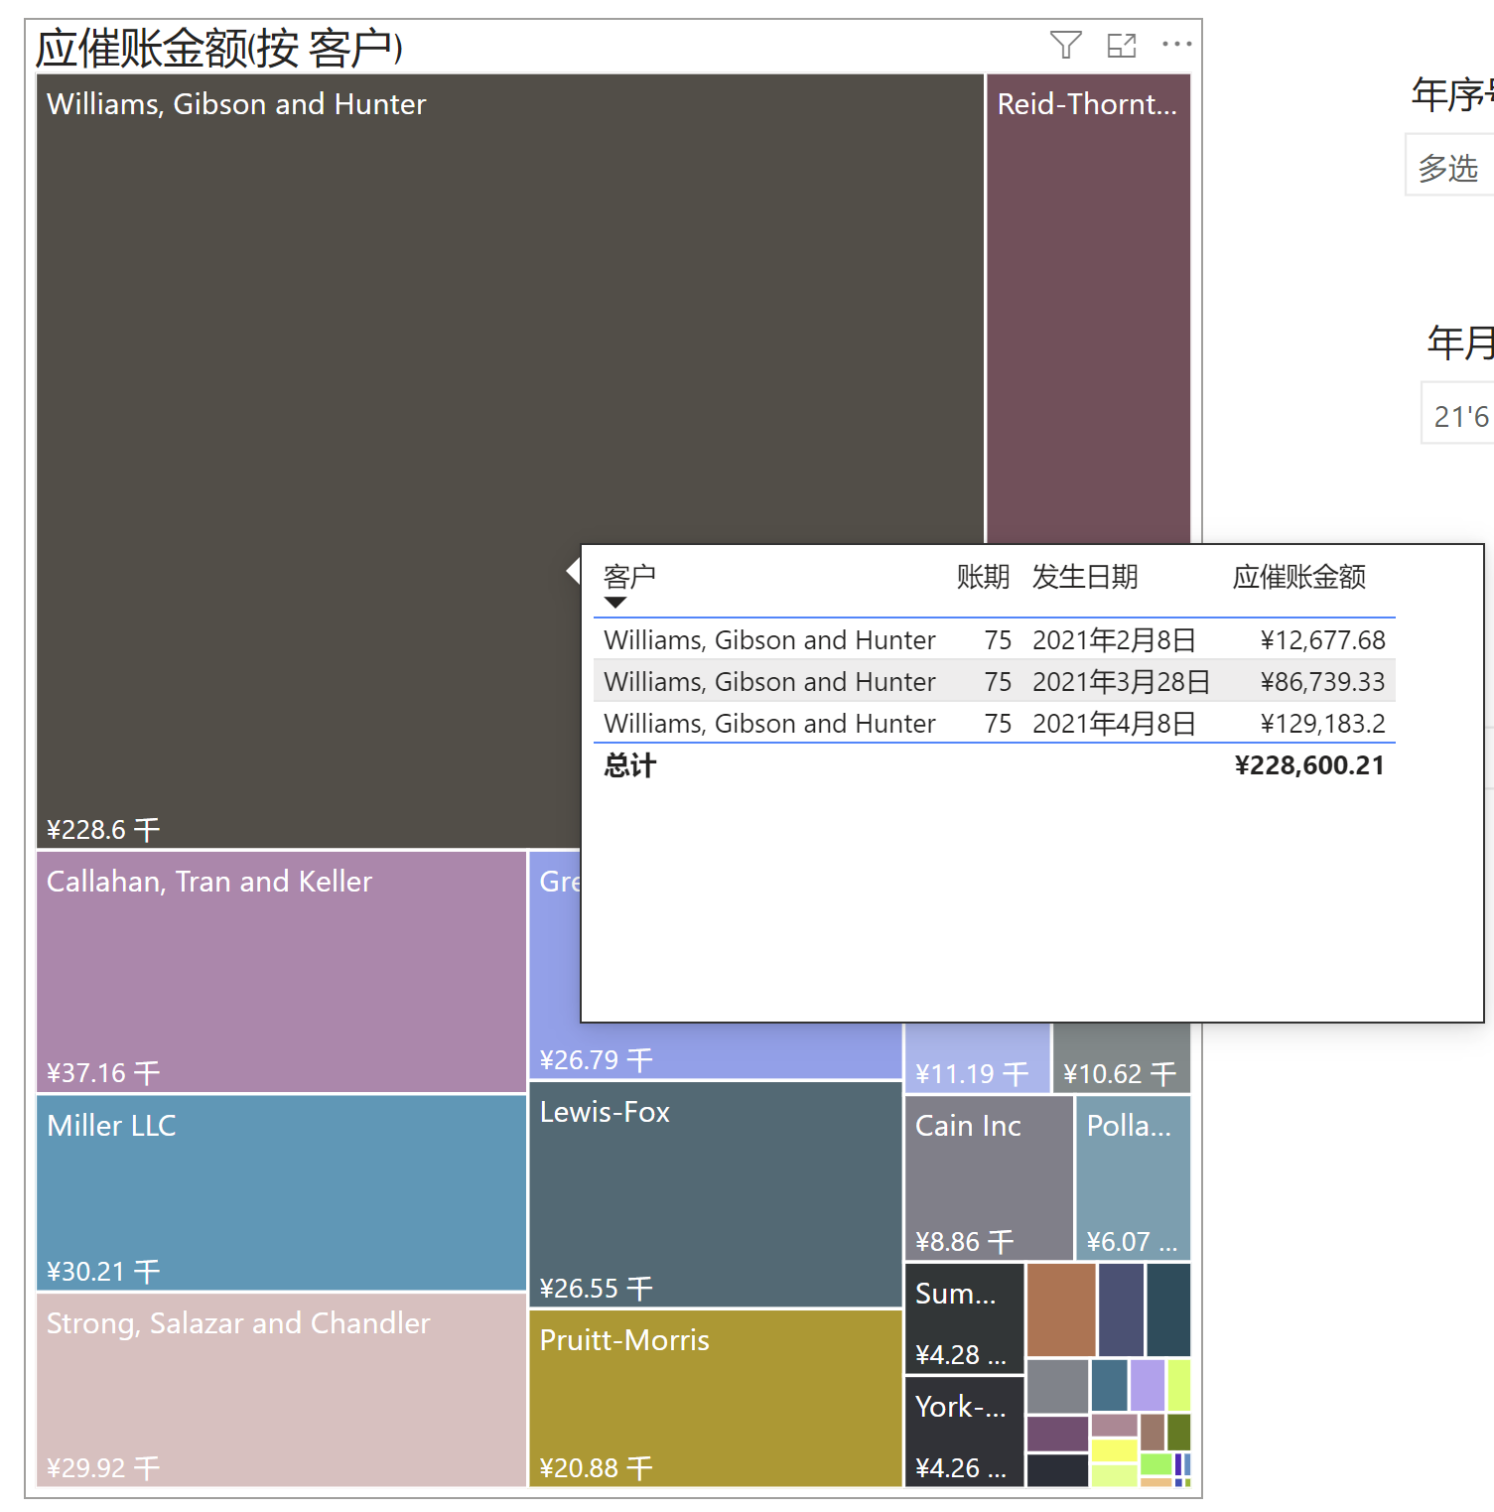Open the 21'6 year-month slicer dropdown
The height and width of the screenshot is (1512, 1494).
pyautogui.click(x=1459, y=414)
